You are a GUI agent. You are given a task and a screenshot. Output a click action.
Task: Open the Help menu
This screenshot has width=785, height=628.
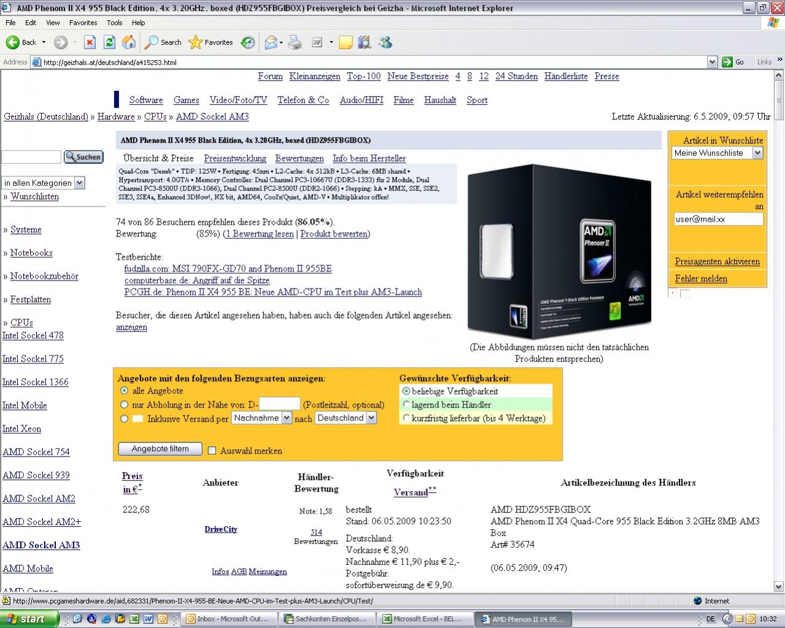[x=139, y=23]
